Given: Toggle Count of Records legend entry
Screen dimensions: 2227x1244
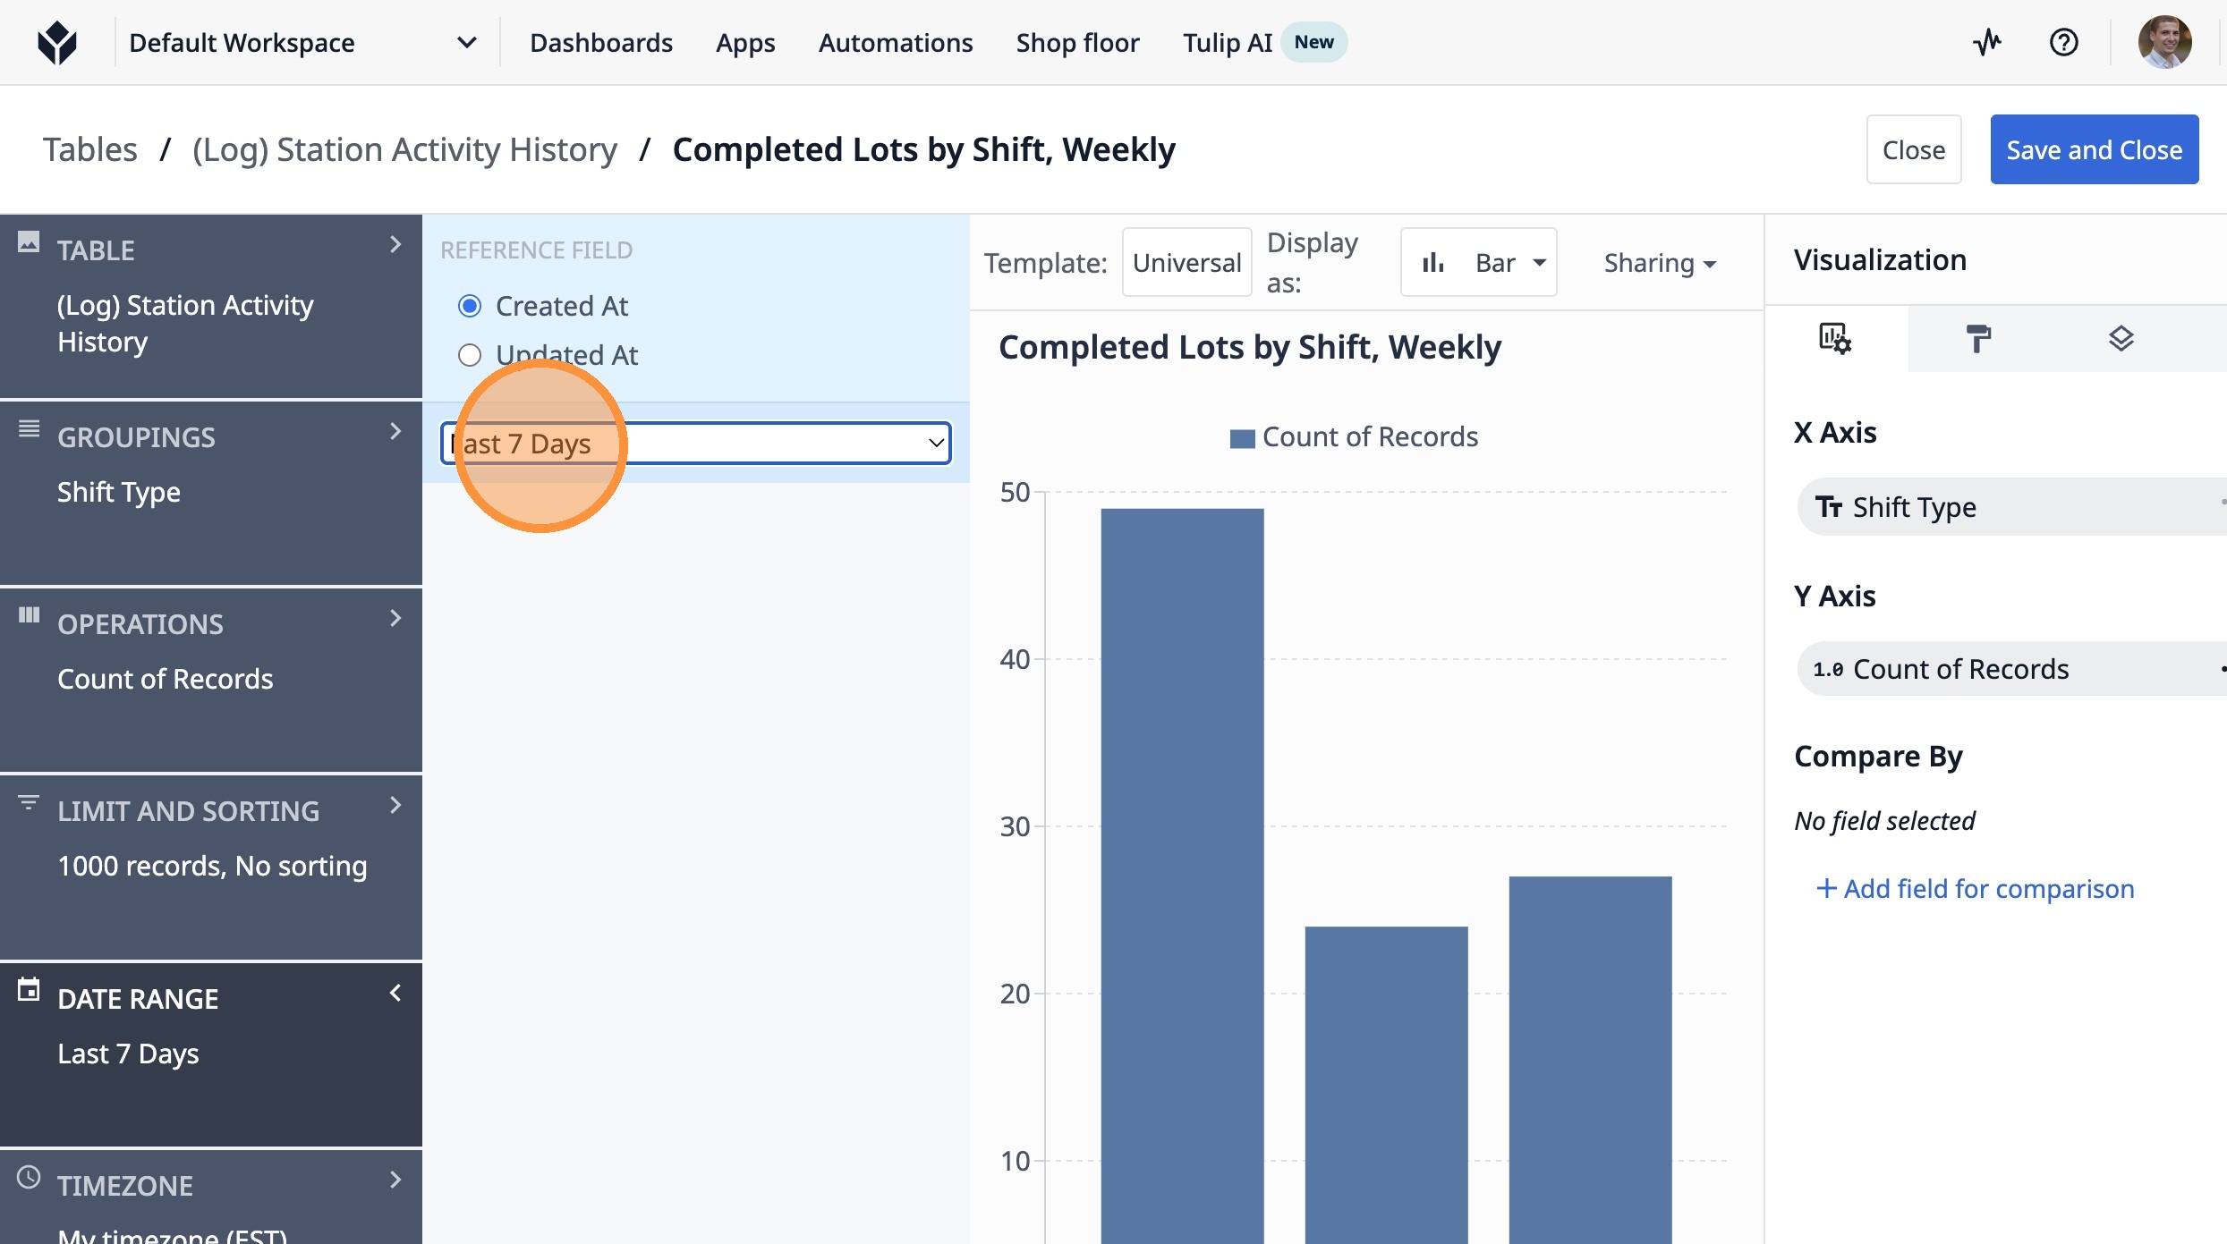Looking at the screenshot, I should 1354,437.
